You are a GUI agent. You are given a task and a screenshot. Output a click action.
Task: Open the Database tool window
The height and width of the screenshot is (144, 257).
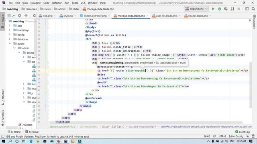pyautogui.click(x=254, y=22)
